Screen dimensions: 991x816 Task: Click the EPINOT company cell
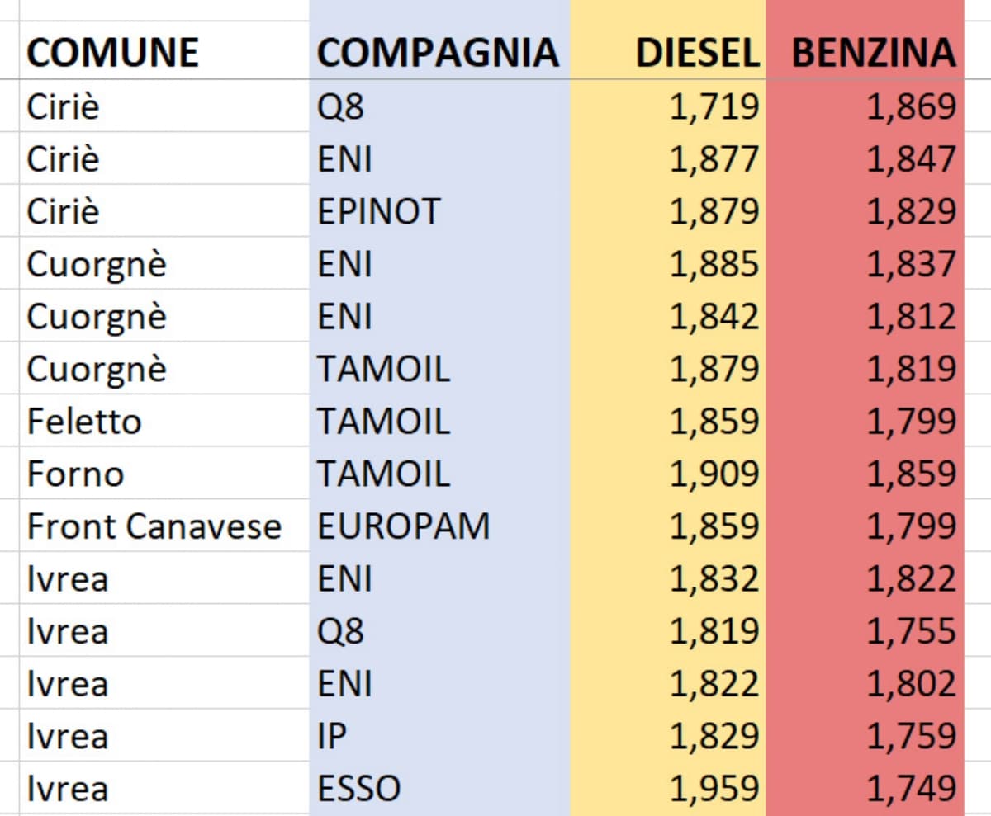(379, 212)
